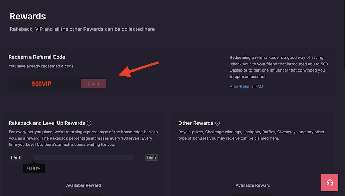Click Available Reward label under Other Rewards
This screenshot has width=345, height=196.
tap(253, 185)
